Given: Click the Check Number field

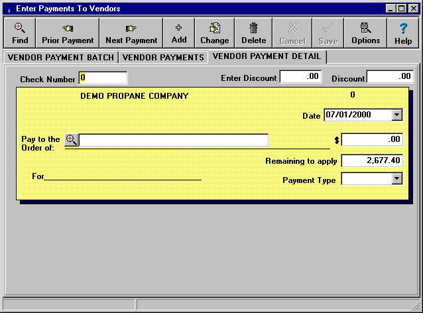Looking at the screenshot, I should pos(103,78).
